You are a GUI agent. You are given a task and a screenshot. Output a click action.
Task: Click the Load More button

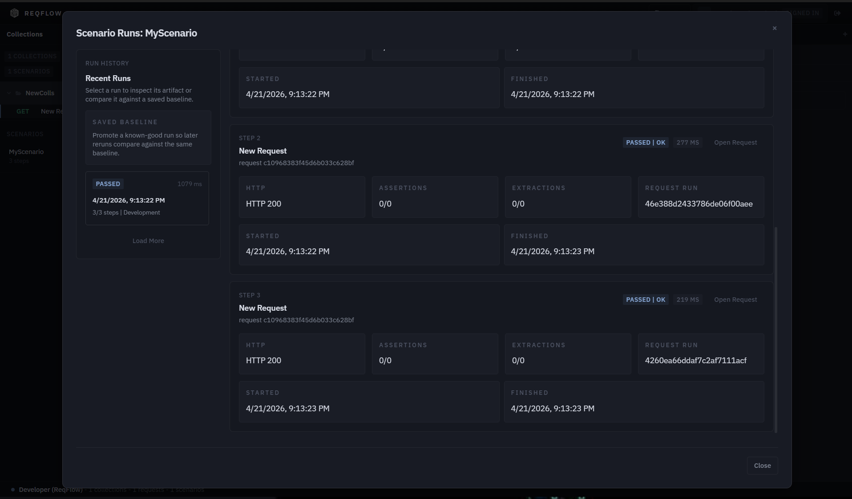(148, 240)
